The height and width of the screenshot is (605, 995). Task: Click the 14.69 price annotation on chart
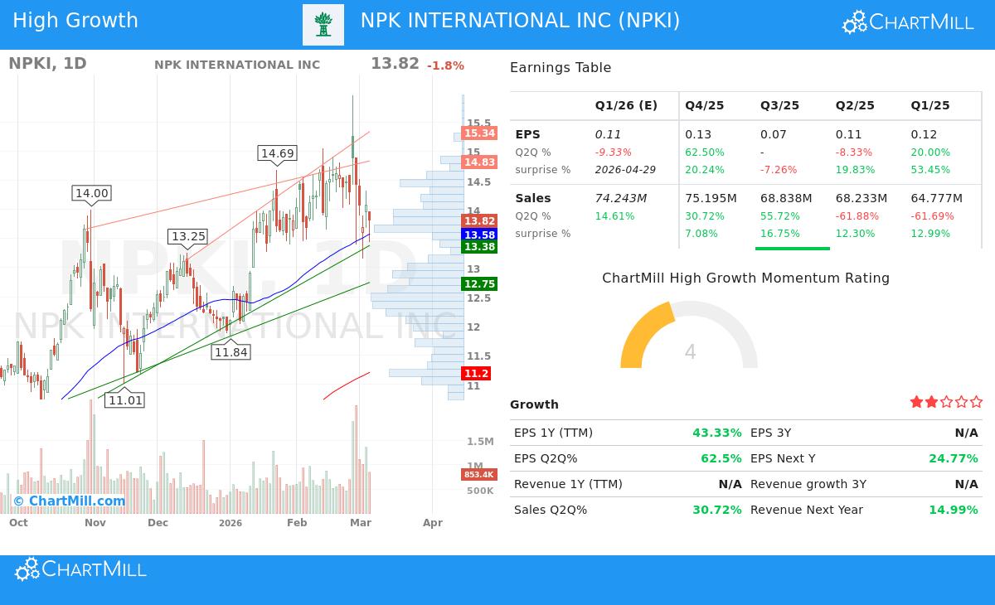pyautogui.click(x=277, y=153)
